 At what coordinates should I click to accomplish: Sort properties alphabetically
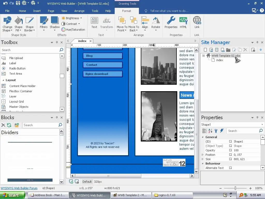pos(210,131)
